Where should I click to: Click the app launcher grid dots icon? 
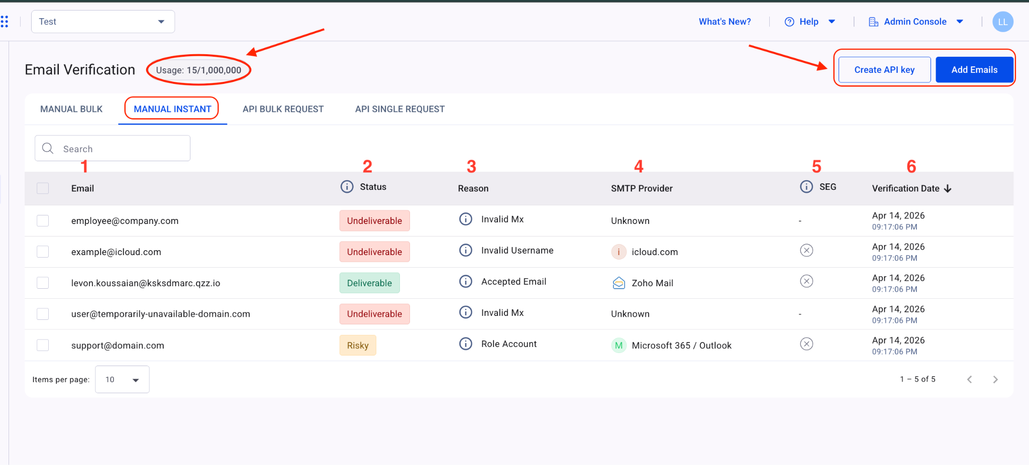5,22
